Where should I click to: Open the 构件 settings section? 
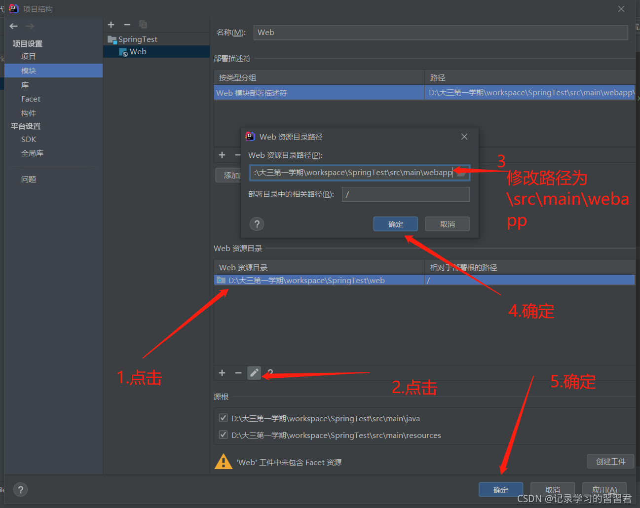[29, 113]
